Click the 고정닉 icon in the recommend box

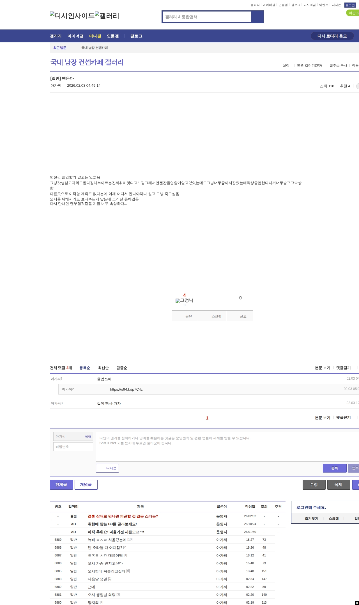click(x=184, y=301)
